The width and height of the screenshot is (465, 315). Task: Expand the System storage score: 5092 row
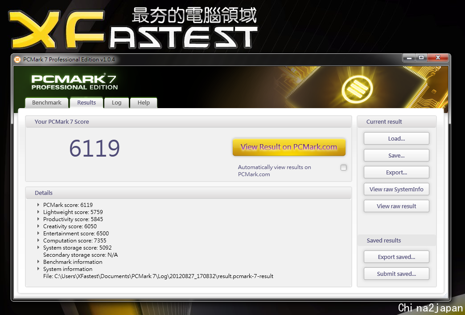pos(38,247)
